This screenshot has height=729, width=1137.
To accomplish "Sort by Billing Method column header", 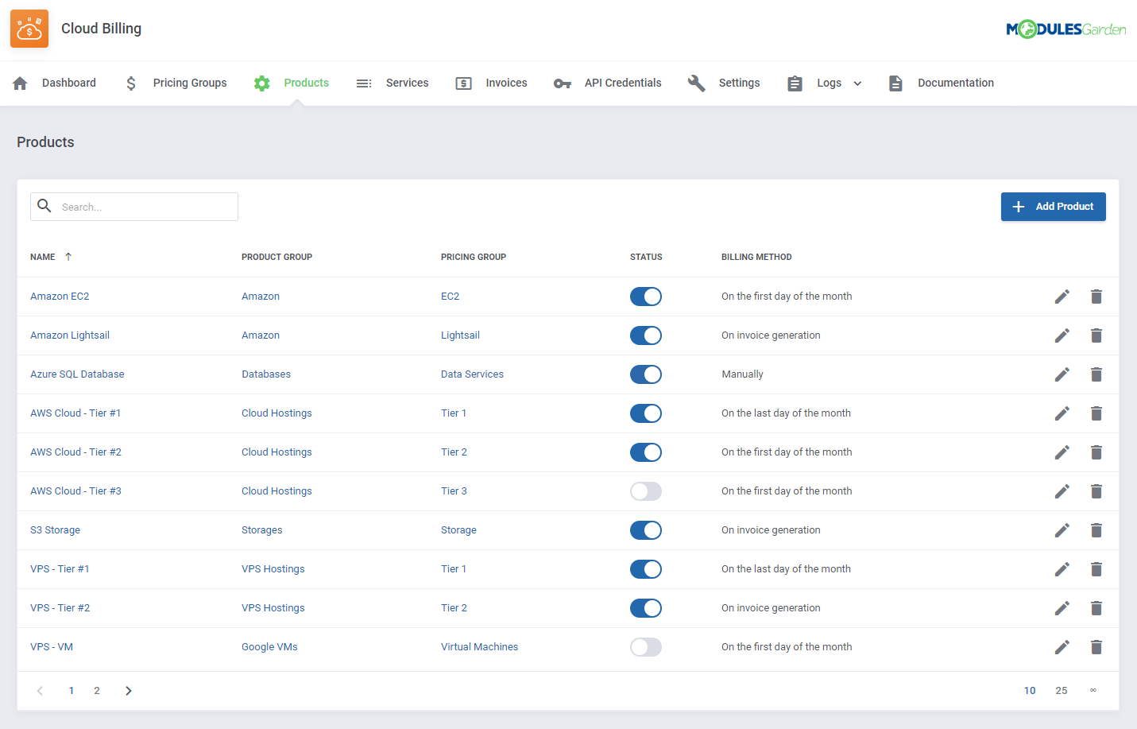I will (x=756, y=257).
